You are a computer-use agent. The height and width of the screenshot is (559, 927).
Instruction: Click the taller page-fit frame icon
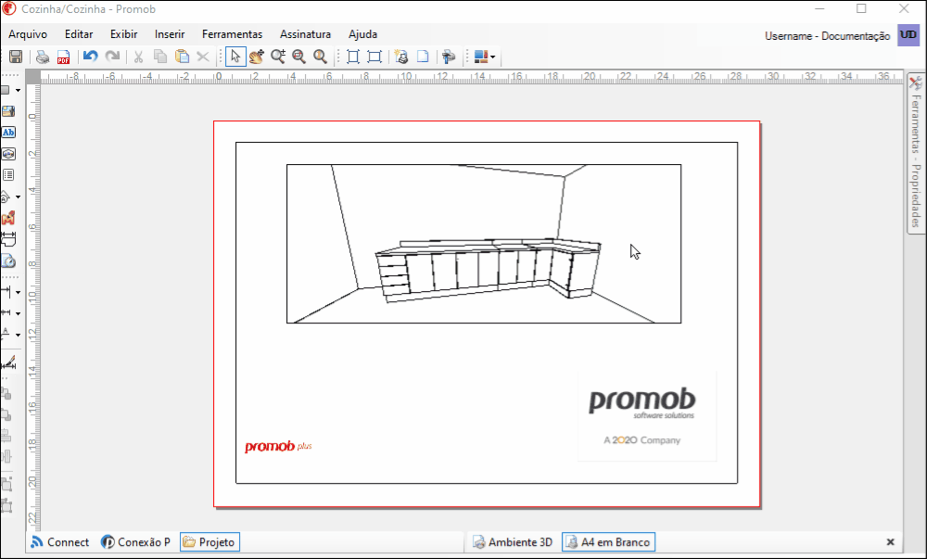353,57
